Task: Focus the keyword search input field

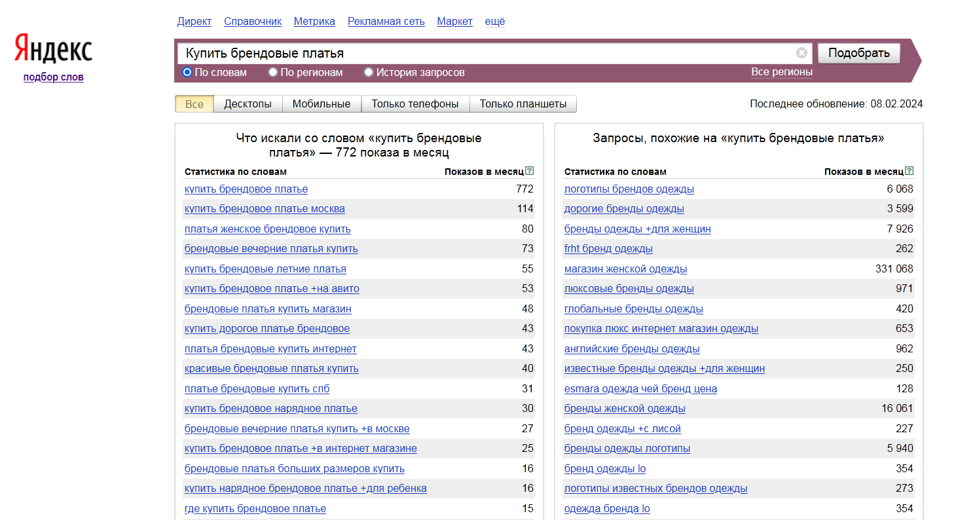Action: (485, 53)
